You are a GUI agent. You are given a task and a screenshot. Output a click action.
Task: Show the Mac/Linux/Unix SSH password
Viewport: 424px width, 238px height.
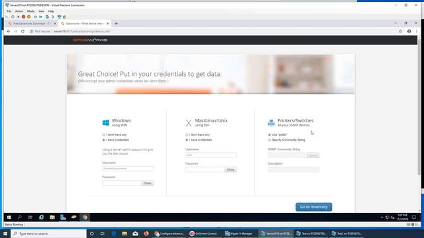coord(231,169)
